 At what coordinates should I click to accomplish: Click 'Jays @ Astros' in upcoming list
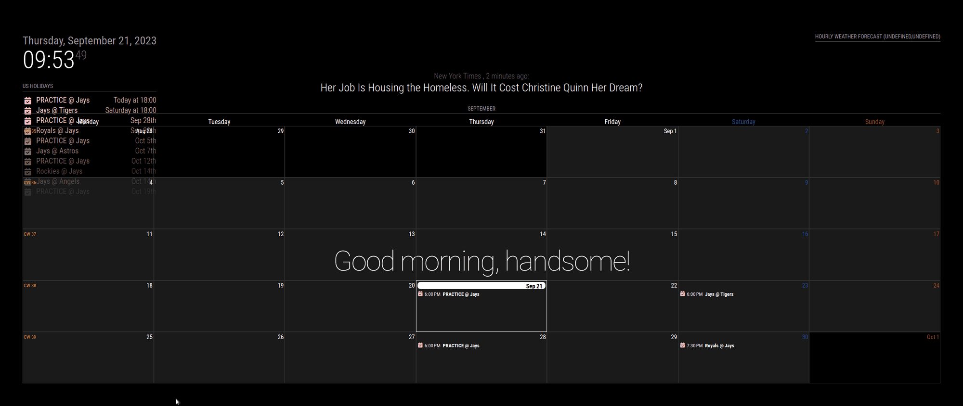point(57,151)
